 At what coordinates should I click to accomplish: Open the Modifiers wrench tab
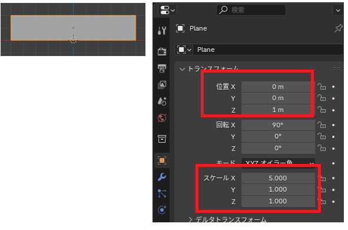pyautogui.click(x=162, y=177)
